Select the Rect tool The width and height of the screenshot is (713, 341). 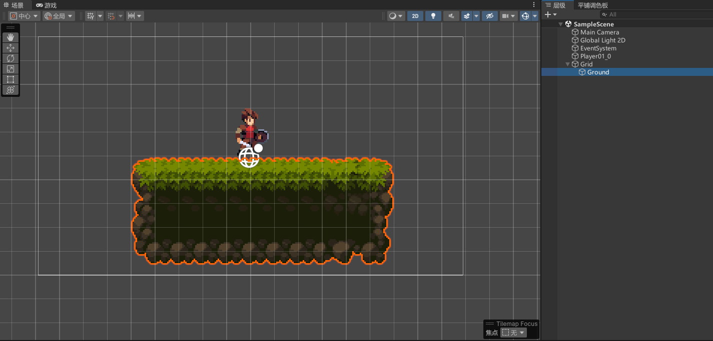pos(11,79)
